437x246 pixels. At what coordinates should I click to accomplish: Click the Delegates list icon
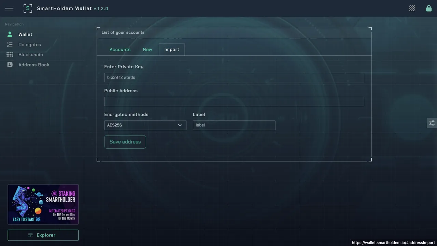10,44
